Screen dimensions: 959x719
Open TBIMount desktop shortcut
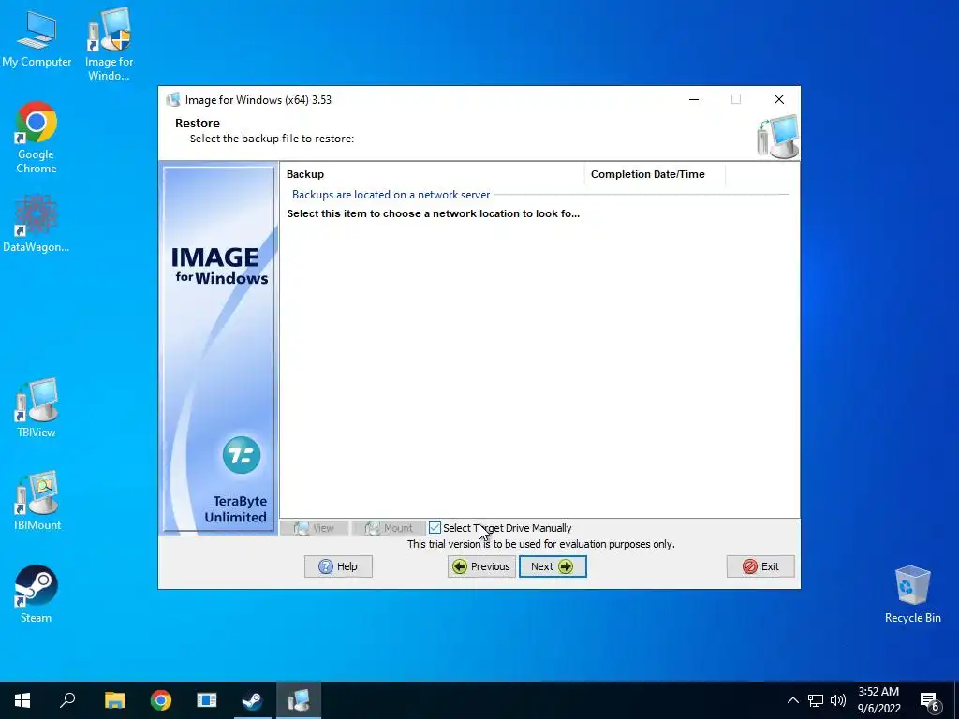37,500
